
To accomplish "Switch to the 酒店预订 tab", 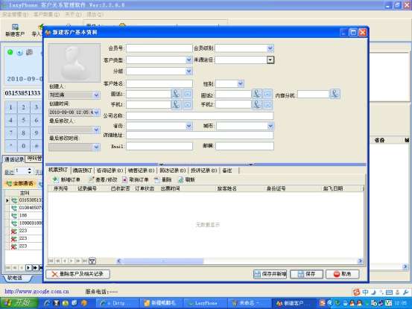I will tap(82, 171).
